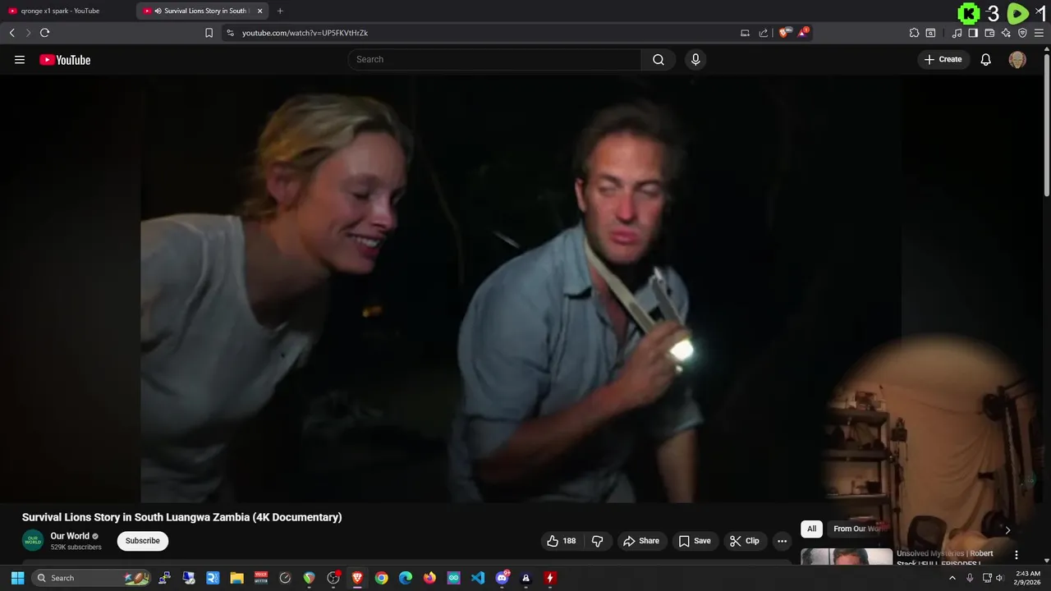Open the system tray volume icon
The width and height of the screenshot is (1051, 591).
[x=999, y=578]
